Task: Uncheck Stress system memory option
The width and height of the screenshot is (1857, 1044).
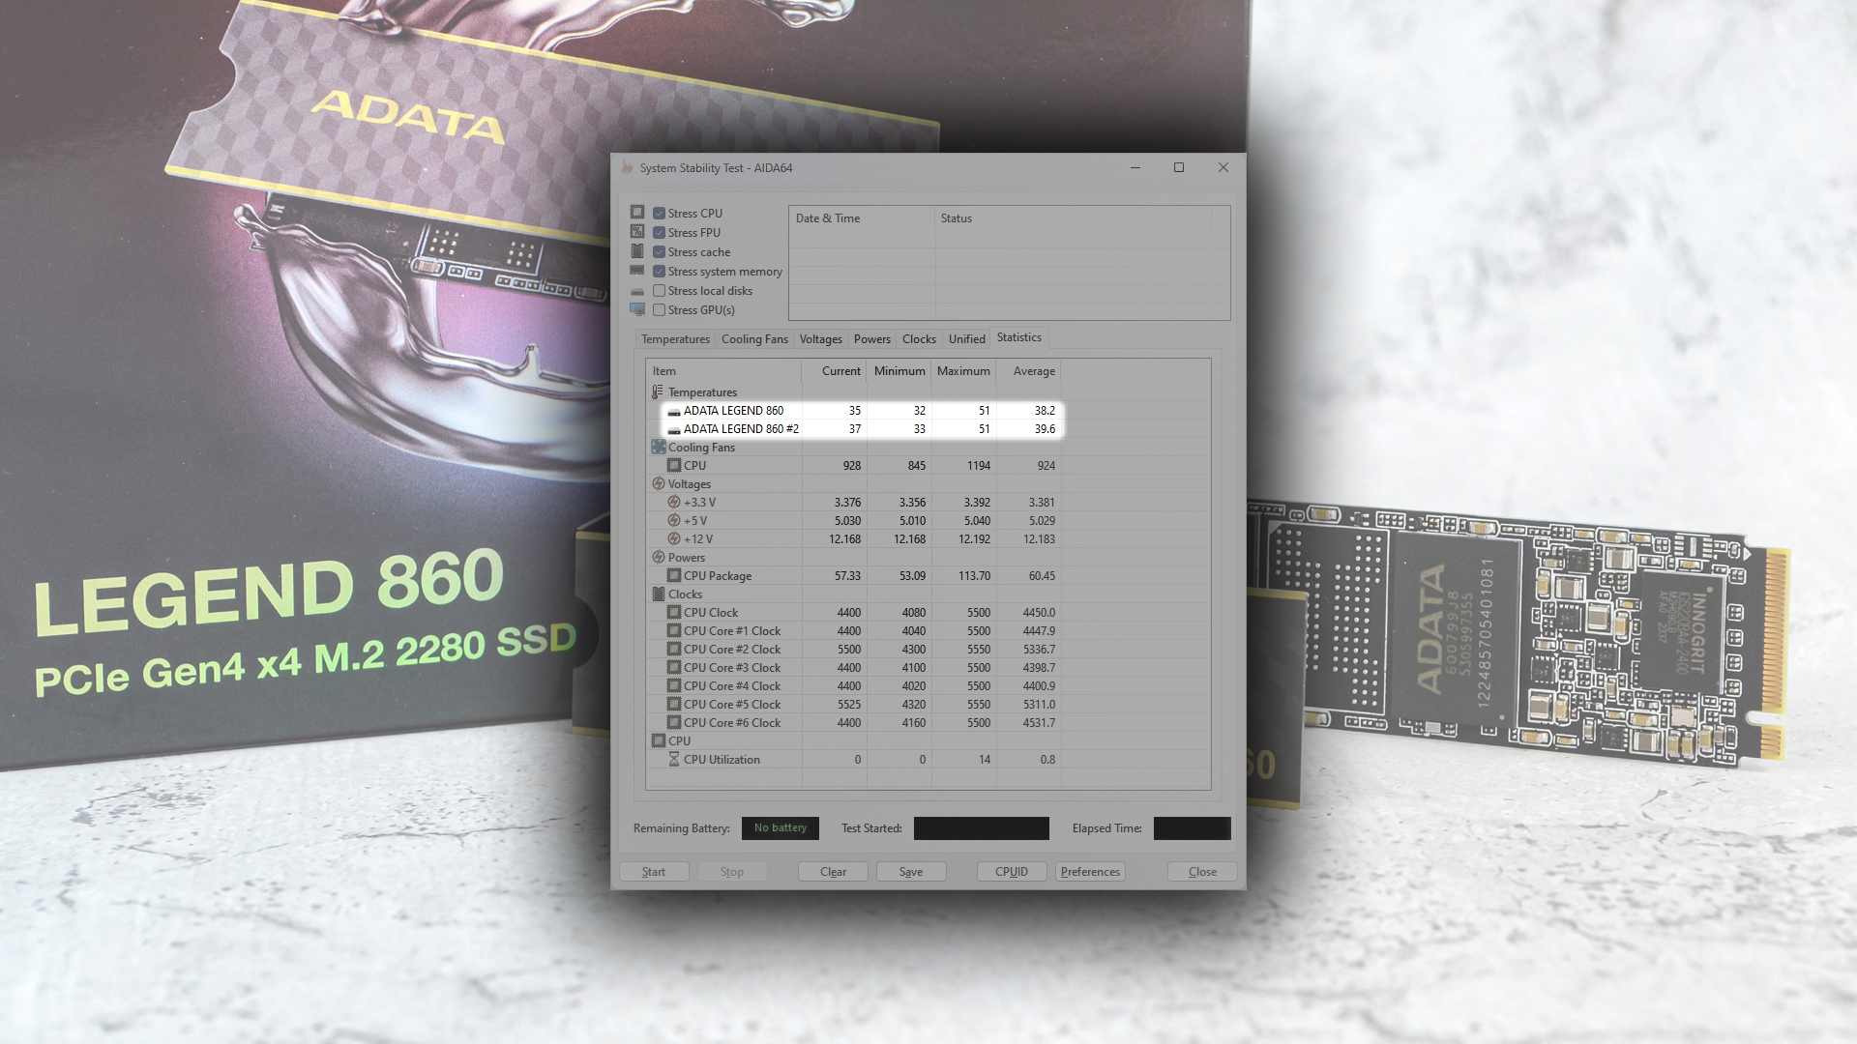Action: [659, 272]
